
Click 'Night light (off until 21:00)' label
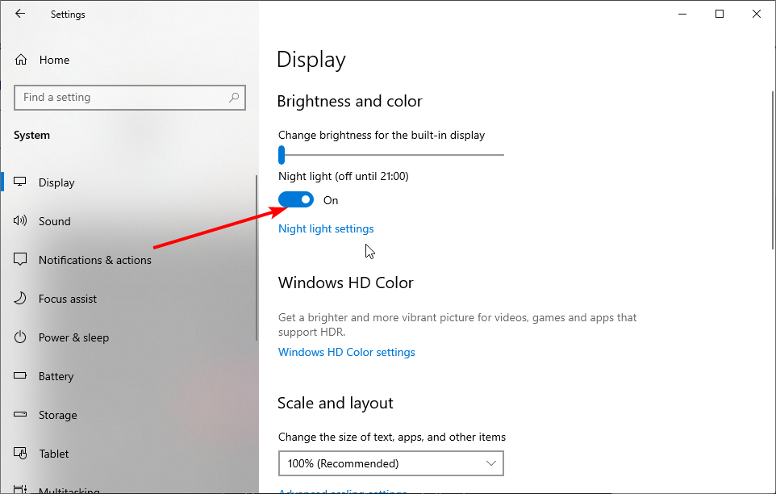click(x=344, y=176)
